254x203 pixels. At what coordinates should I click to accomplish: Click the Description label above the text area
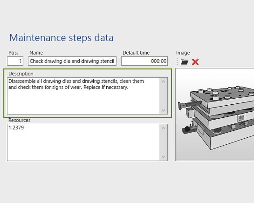21,74
